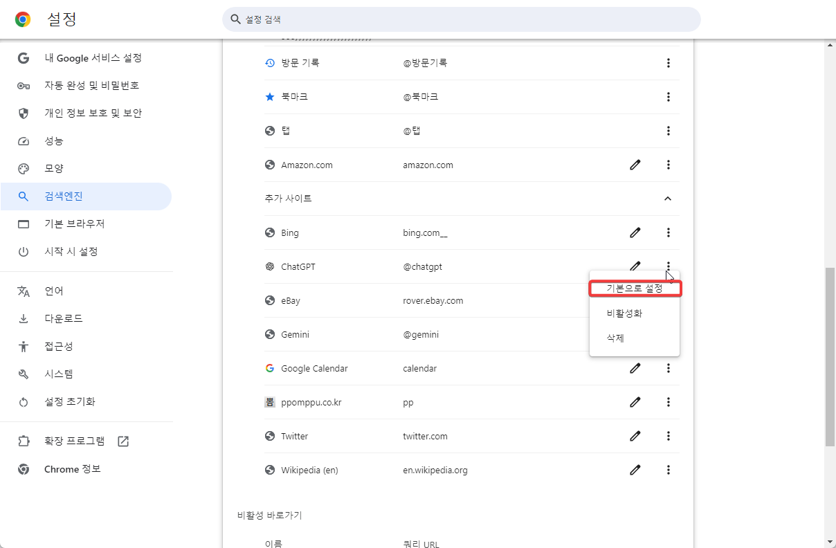The width and height of the screenshot is (836, 548).
Task: Select 기본으로 설정 in the context menu
Action: pyautogui.click(x=635, y=288)
